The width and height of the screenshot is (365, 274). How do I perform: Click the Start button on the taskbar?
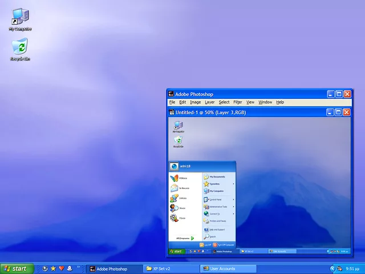coord(16,268)
